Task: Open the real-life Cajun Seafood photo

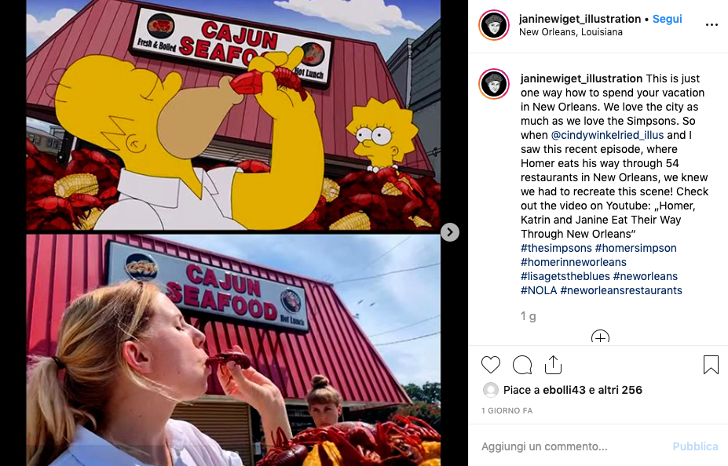Action: click(233, 350)
